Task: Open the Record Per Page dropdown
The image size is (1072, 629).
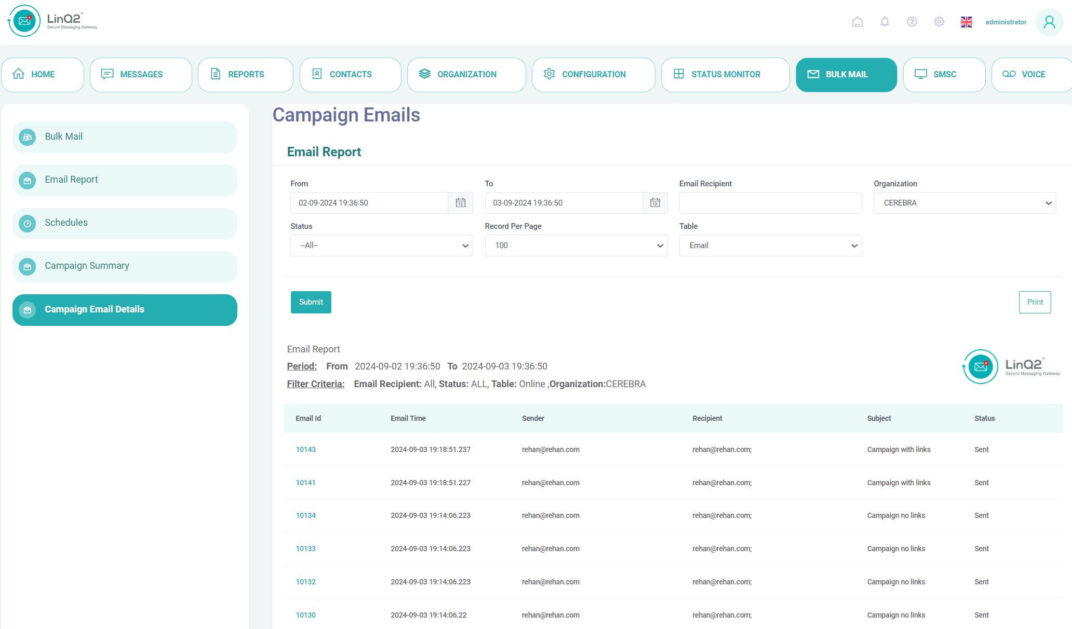Action: point(576,245)
